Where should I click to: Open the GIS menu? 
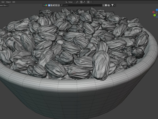coord(14,2)
